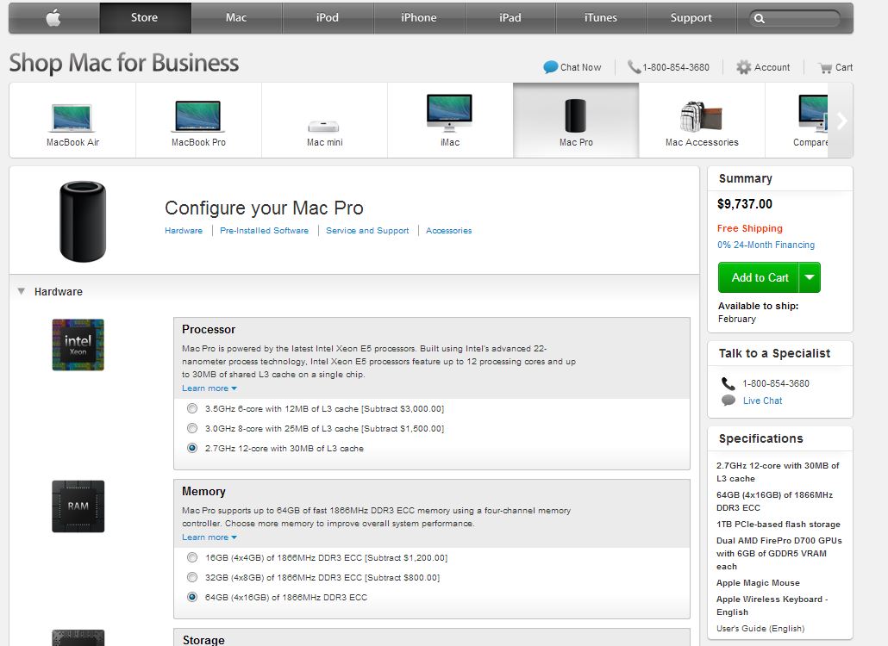This screenshot has height=646, width=888.
Task: Select the Mac Accessories backpack icon
Action: tap(701, 116)
